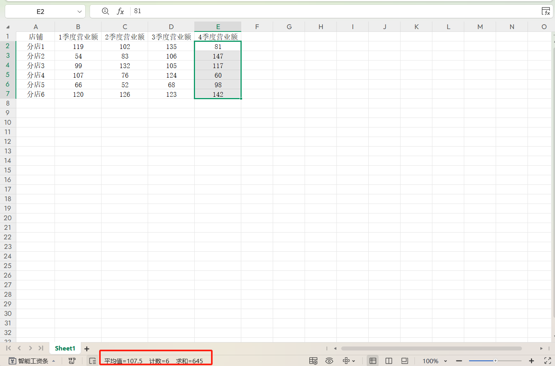
Task: Click the fx insert function icon
Action: [120, 12]
